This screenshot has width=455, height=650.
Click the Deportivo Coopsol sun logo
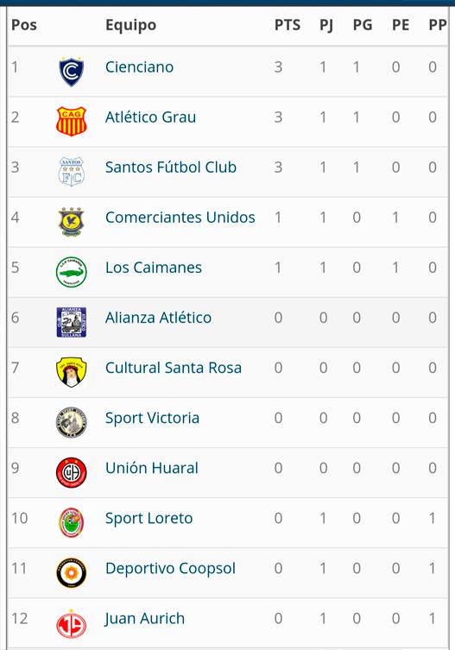point(72,573)
